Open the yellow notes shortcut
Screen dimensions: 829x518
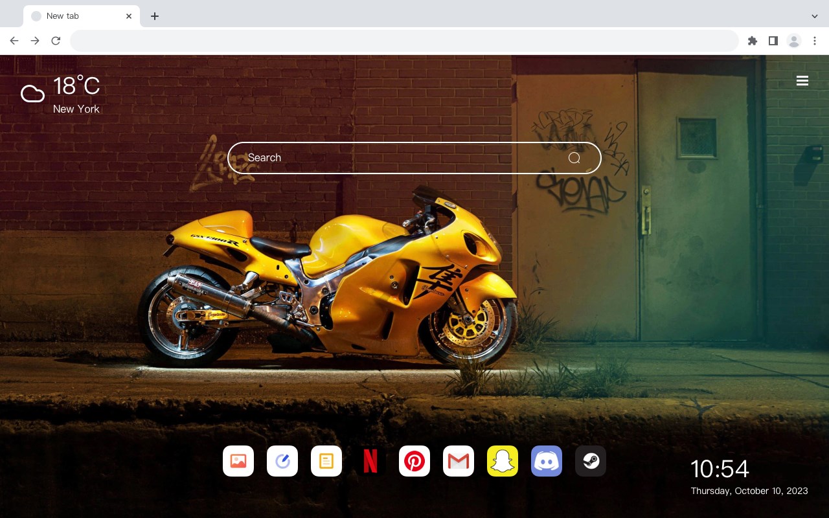tap(326, 461)
